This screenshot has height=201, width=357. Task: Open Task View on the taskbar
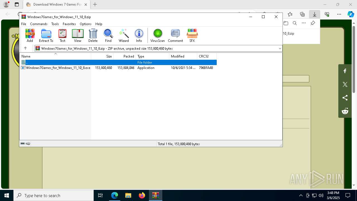pos(100,195)
